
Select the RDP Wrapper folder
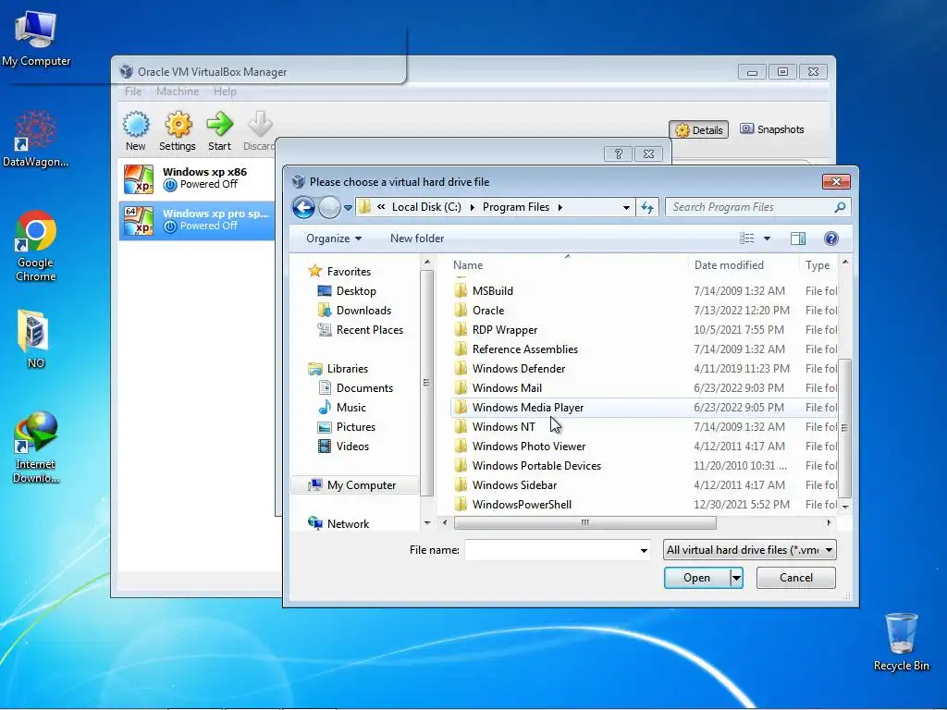(x=644, y=330)
